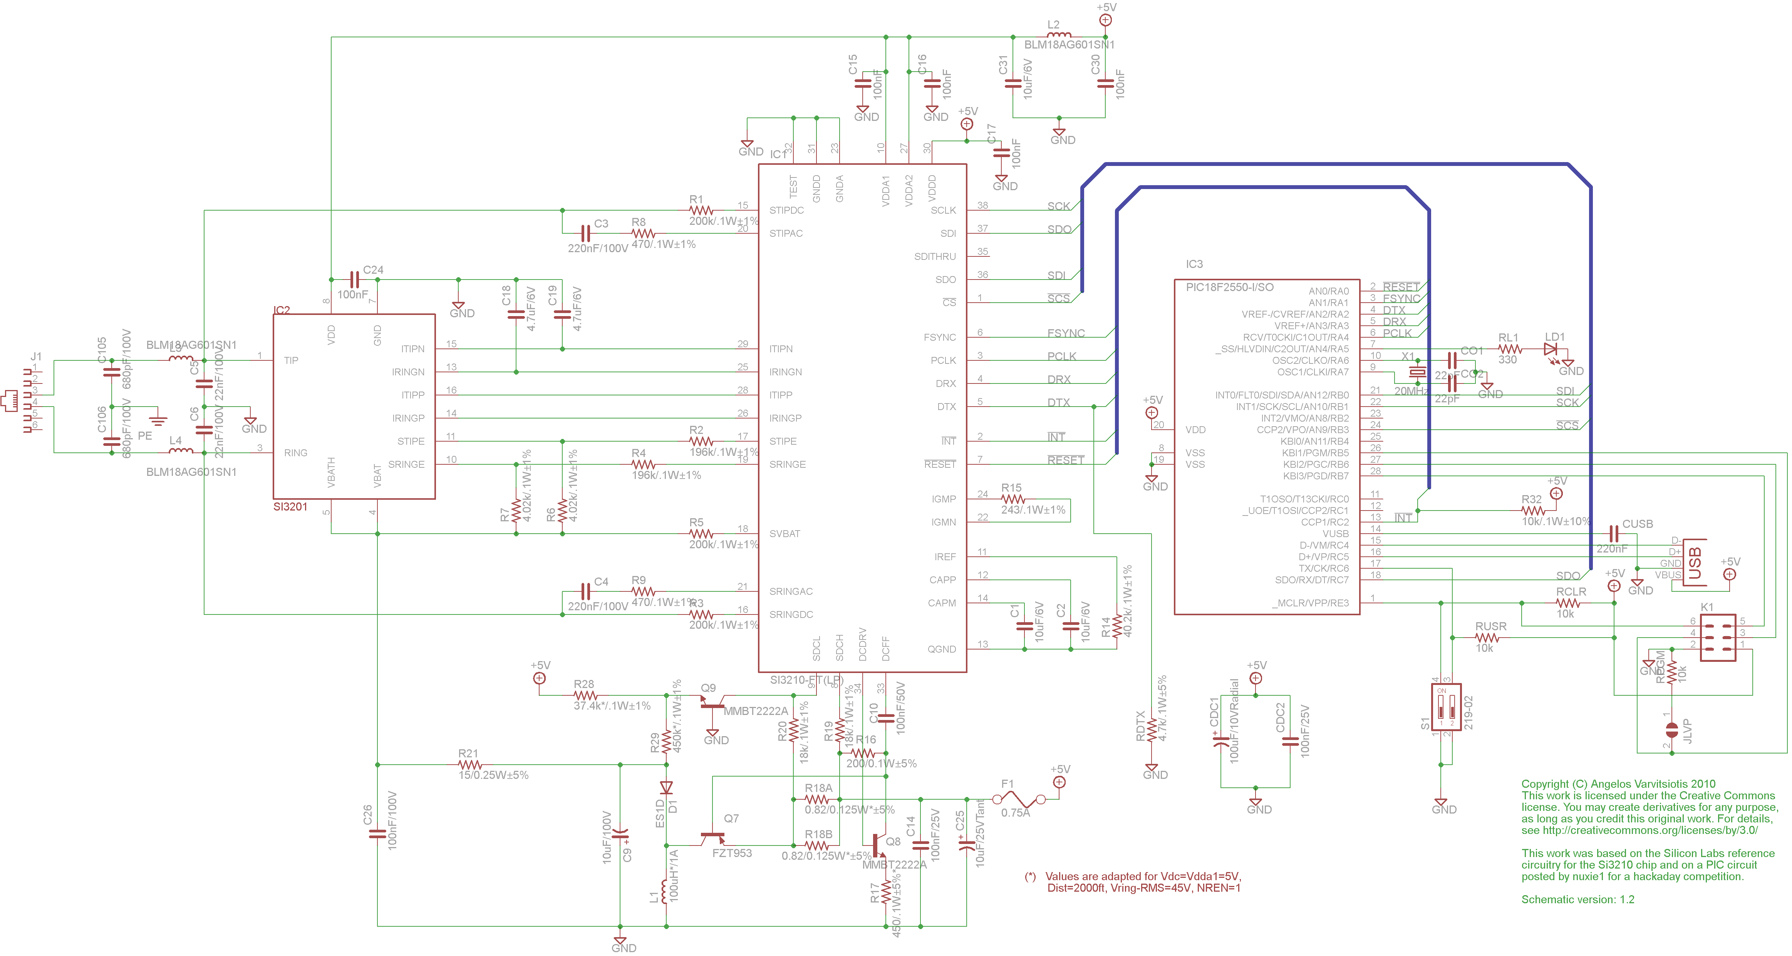Click the L4 ferrite bead symbol
Image resolution: width=1792 pixels, height=956 pixels.
181,450
